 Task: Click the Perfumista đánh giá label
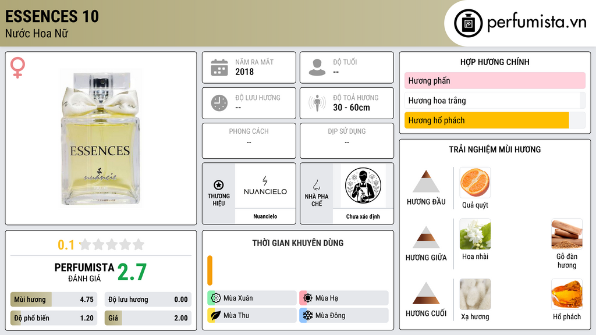84,273
